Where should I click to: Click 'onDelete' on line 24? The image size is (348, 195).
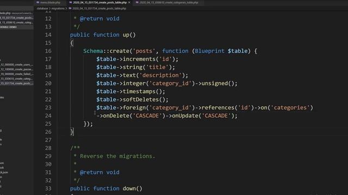(x=116, y=115)
